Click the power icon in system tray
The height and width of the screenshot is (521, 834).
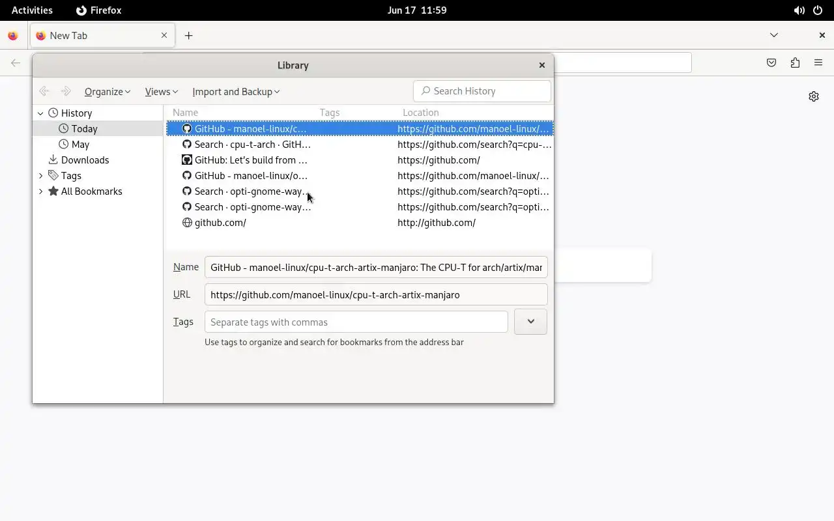[818, 10]
